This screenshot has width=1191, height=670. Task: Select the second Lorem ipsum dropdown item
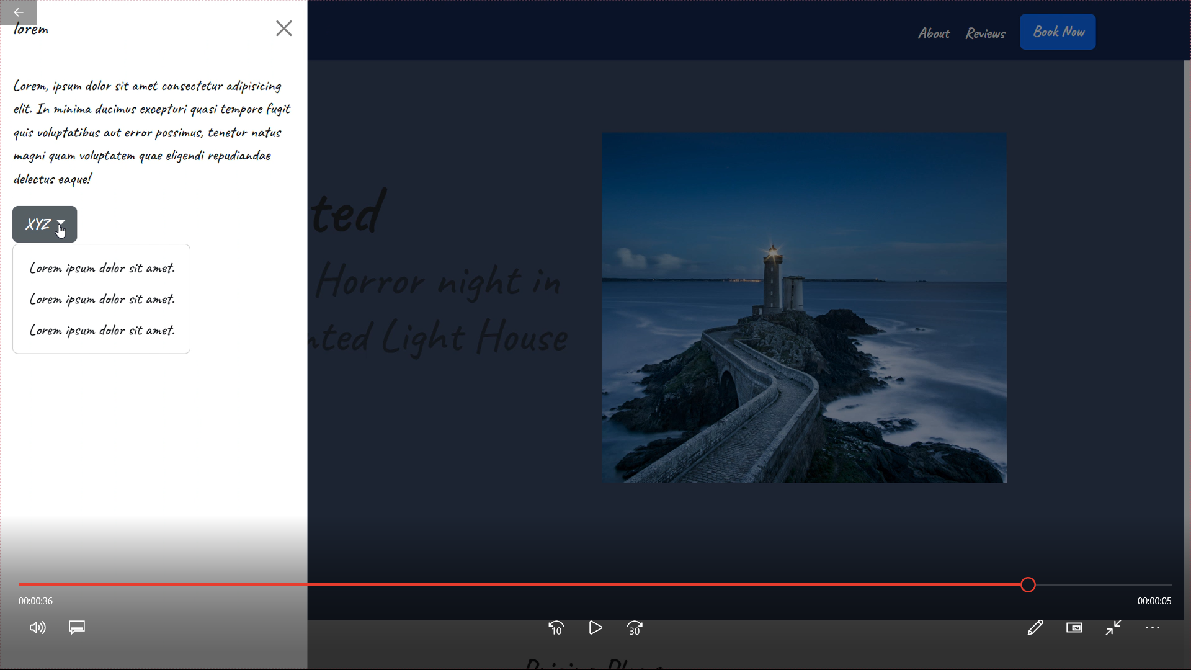[x=102, y=299]
